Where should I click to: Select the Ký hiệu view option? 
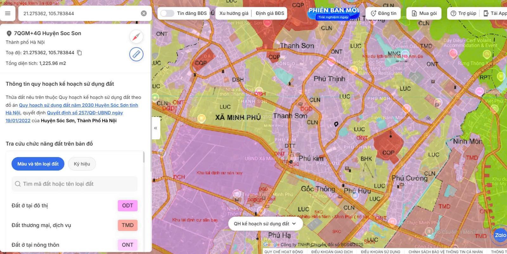tap(82, 164)
